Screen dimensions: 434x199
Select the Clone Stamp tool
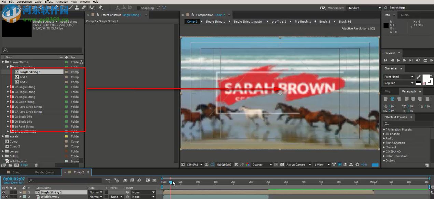click(x=77, y=8)
